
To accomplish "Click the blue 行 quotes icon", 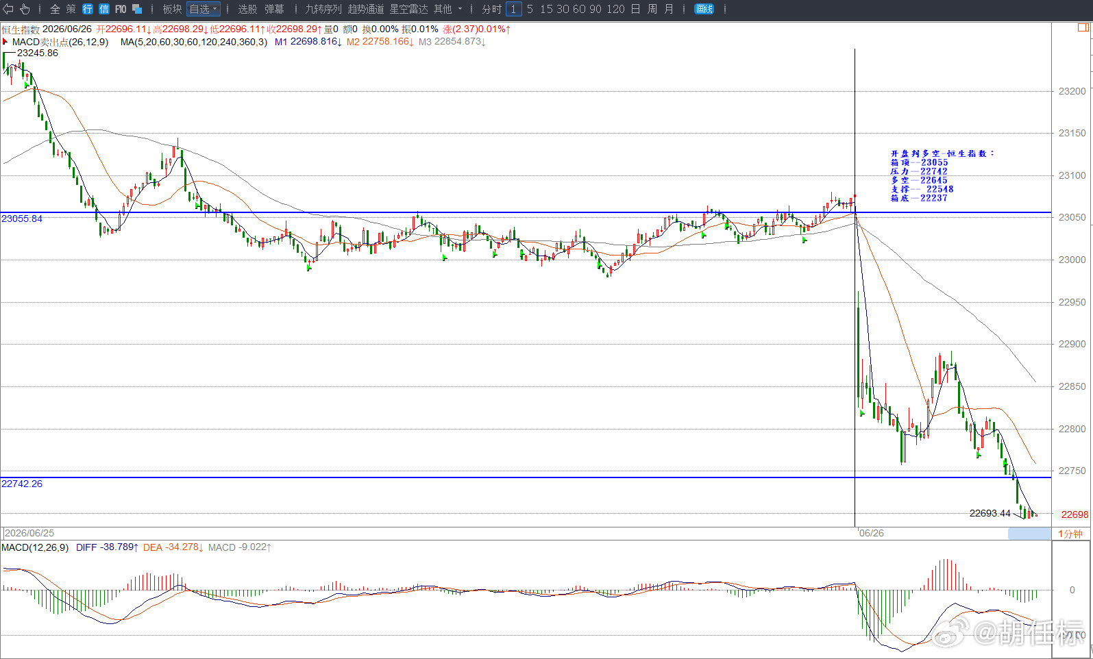I will [88, 9].
